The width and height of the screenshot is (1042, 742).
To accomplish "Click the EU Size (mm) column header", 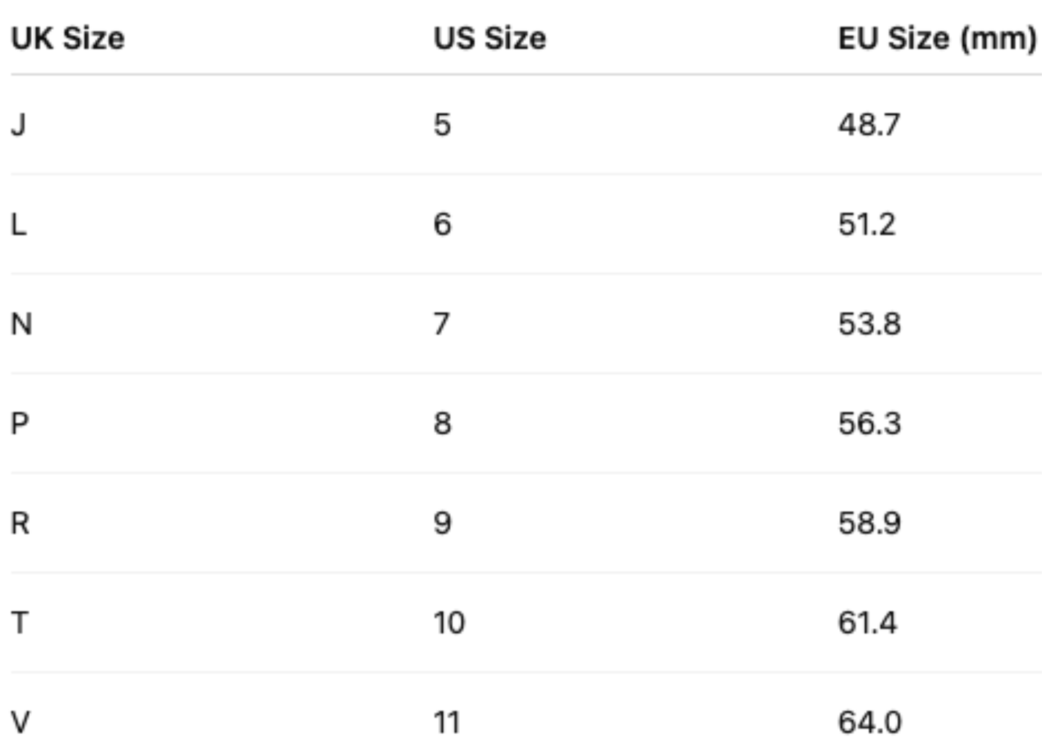I will click(x=937, y=39).
